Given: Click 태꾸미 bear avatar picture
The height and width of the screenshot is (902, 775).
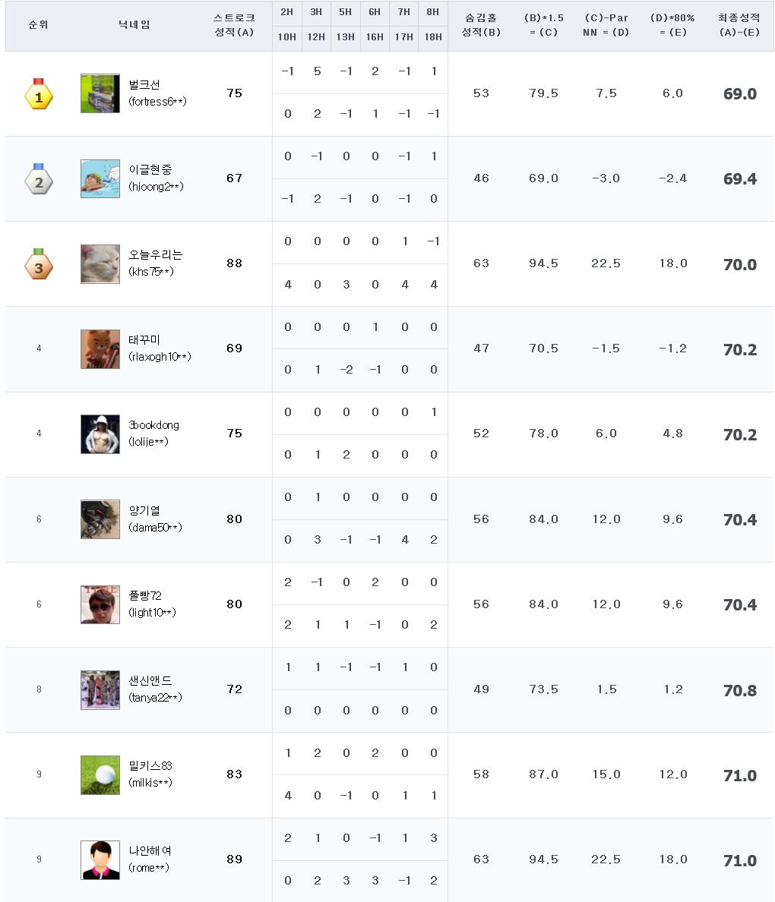Looking at the screenshot, I should point(100,349).
